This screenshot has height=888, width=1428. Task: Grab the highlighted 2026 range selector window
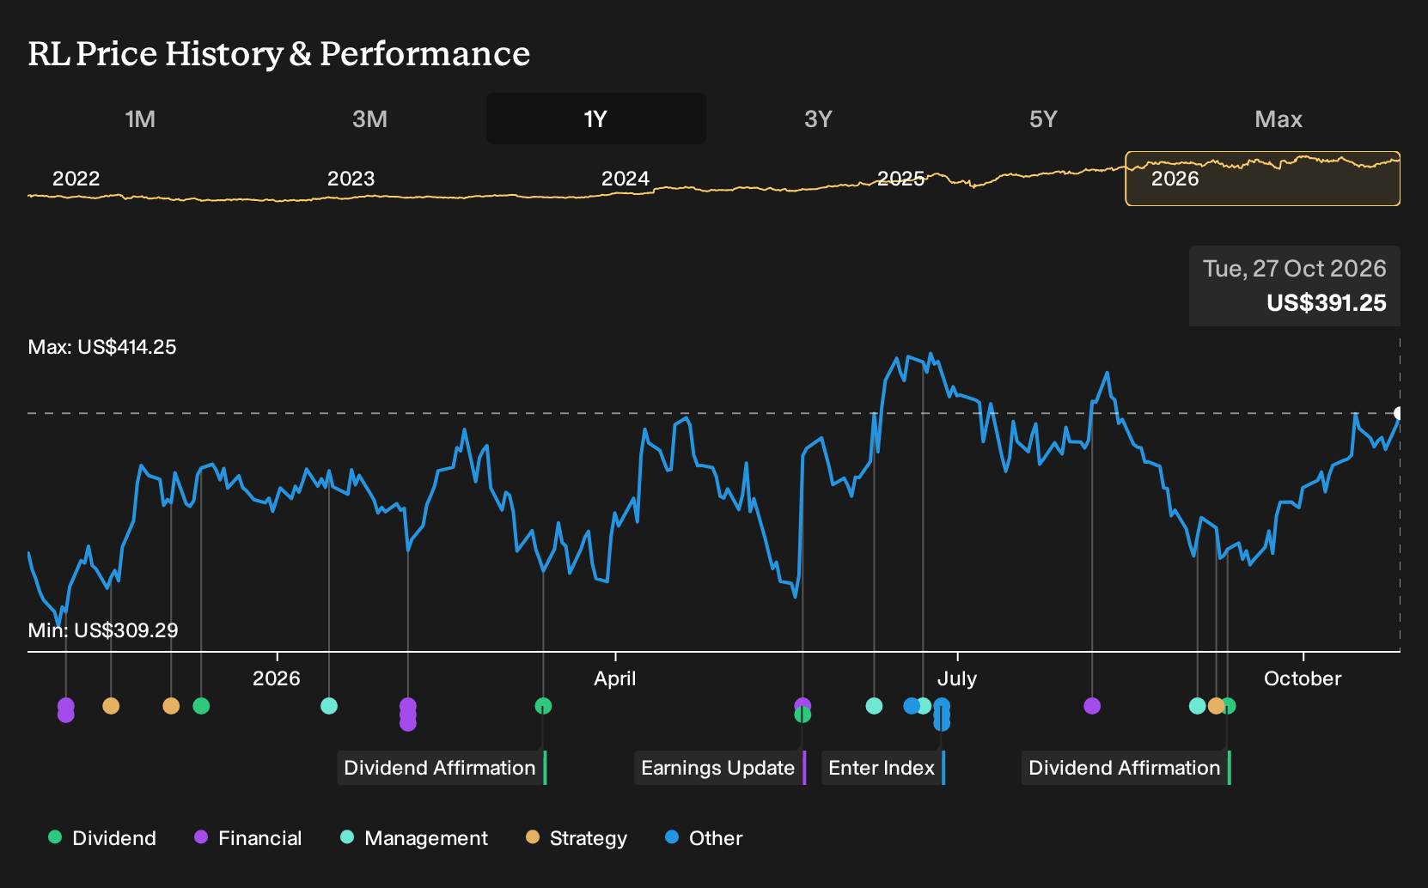point(1263,179)
